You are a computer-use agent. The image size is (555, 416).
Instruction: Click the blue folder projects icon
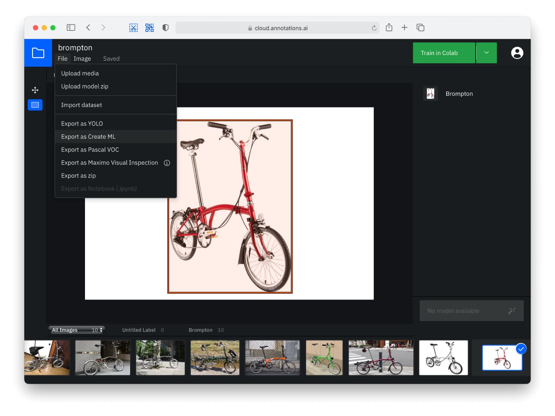(38, 53)
